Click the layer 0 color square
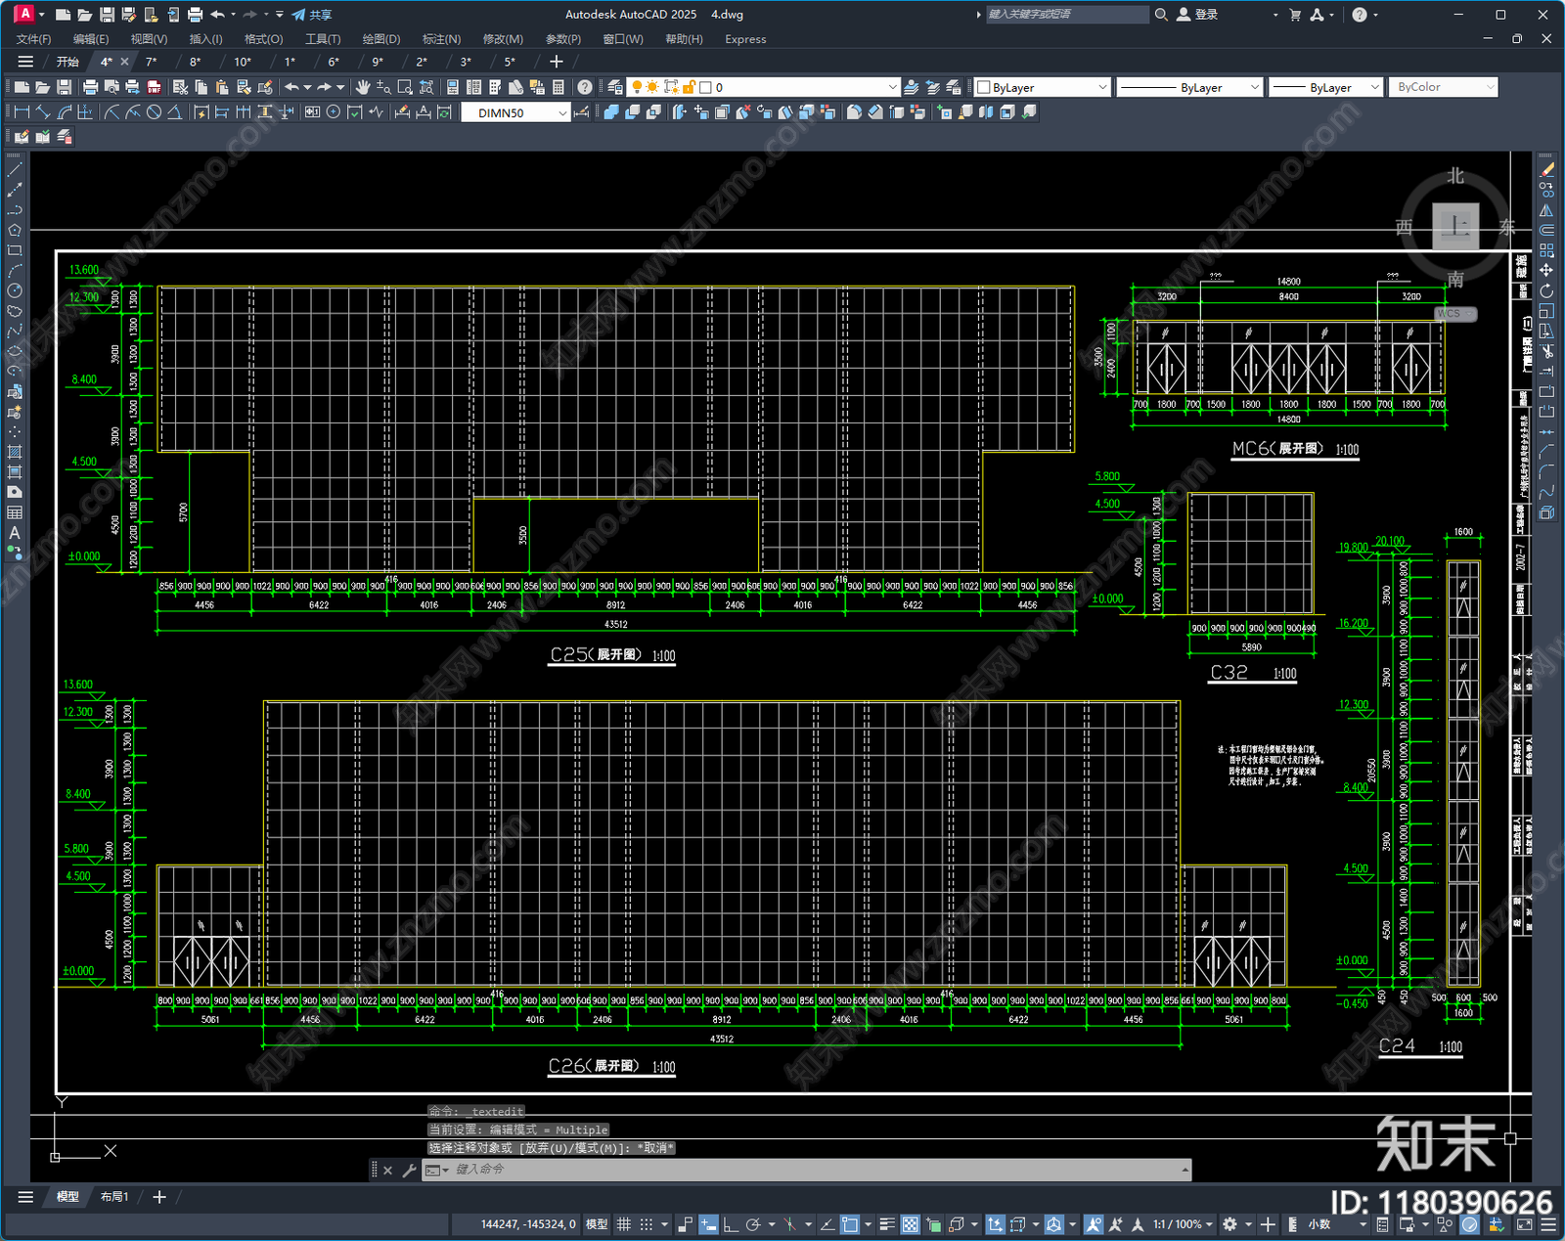 pyautogui.click(x=705, y=87)
